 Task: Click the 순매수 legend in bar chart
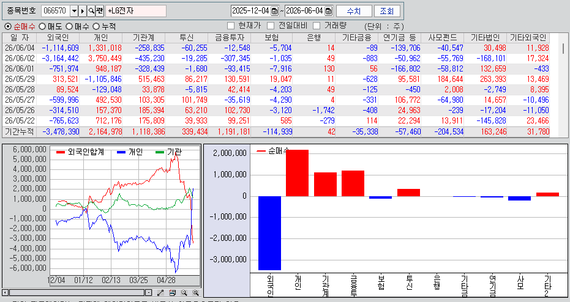pos(272,150)
